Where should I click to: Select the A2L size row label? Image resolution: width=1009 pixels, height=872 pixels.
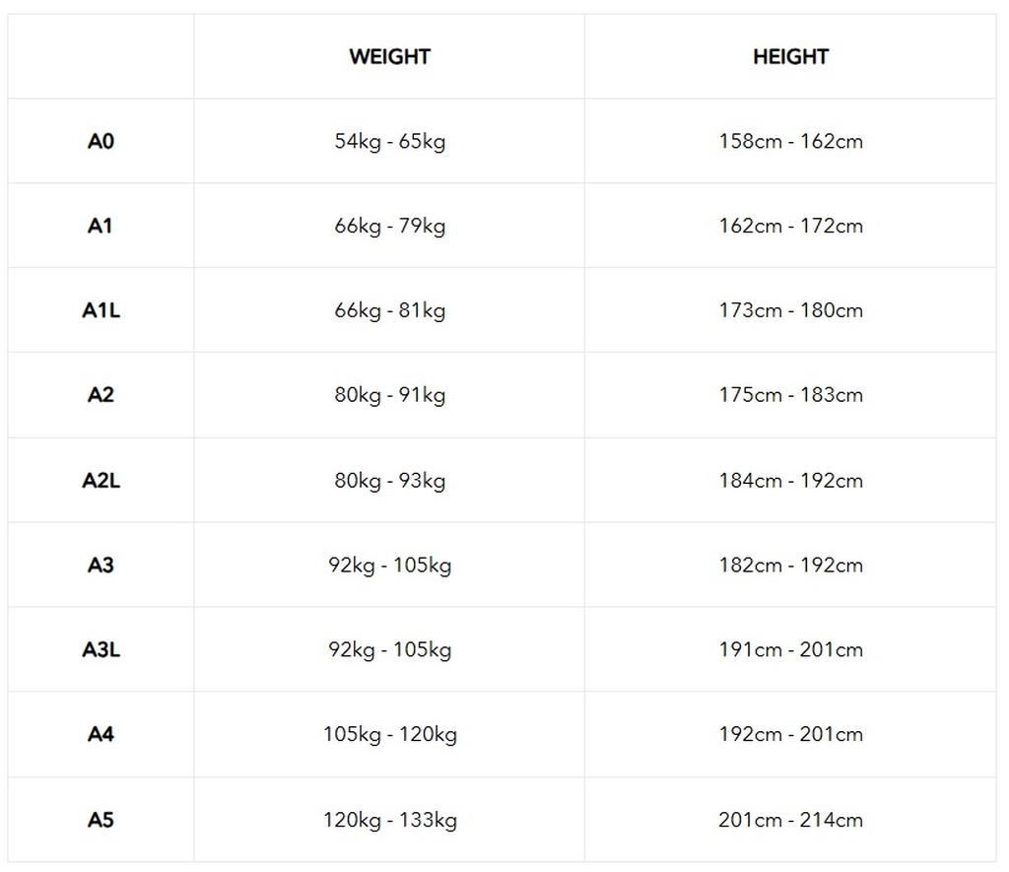pos(101,480)
